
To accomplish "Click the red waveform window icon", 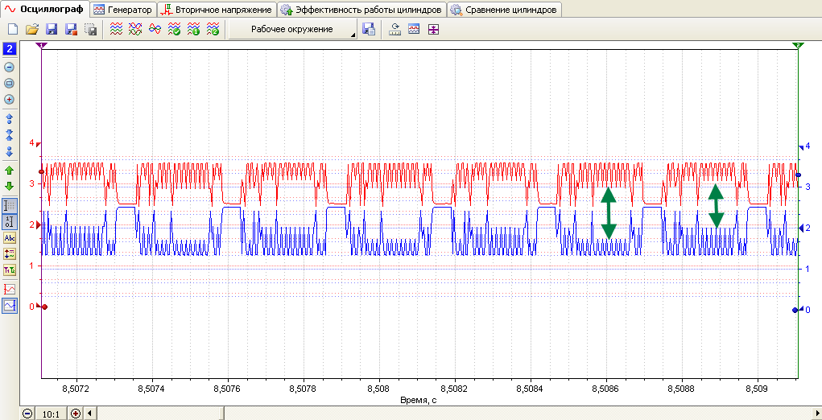I will tap(414, 30).
